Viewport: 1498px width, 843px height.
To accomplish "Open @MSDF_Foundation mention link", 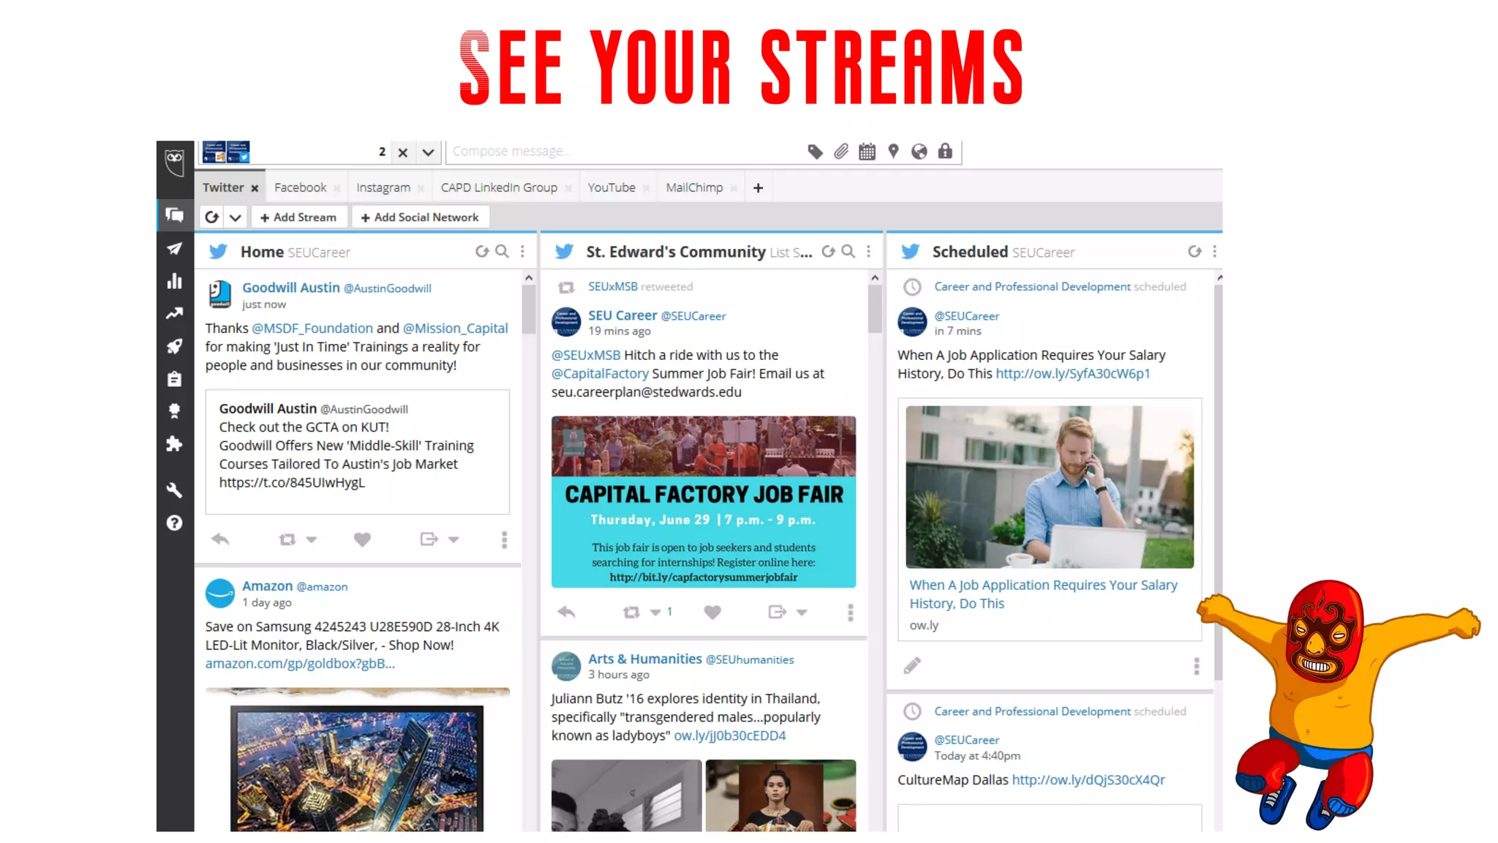I will (x=312, y=329).
